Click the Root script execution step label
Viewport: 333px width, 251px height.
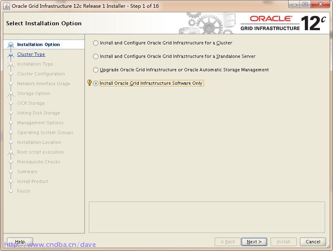coord(40,152)
